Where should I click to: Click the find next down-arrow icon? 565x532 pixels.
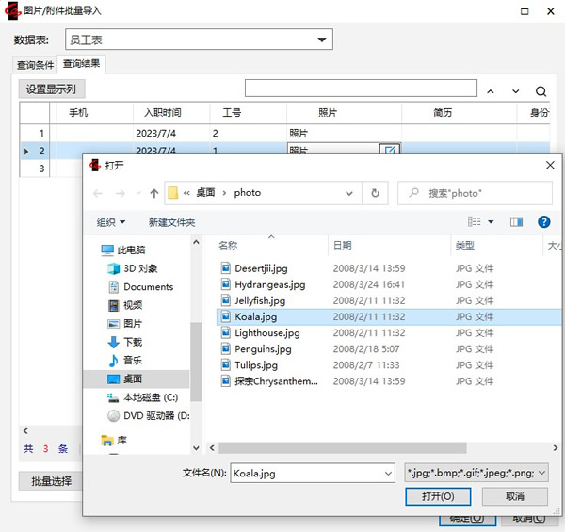point(515,91)
